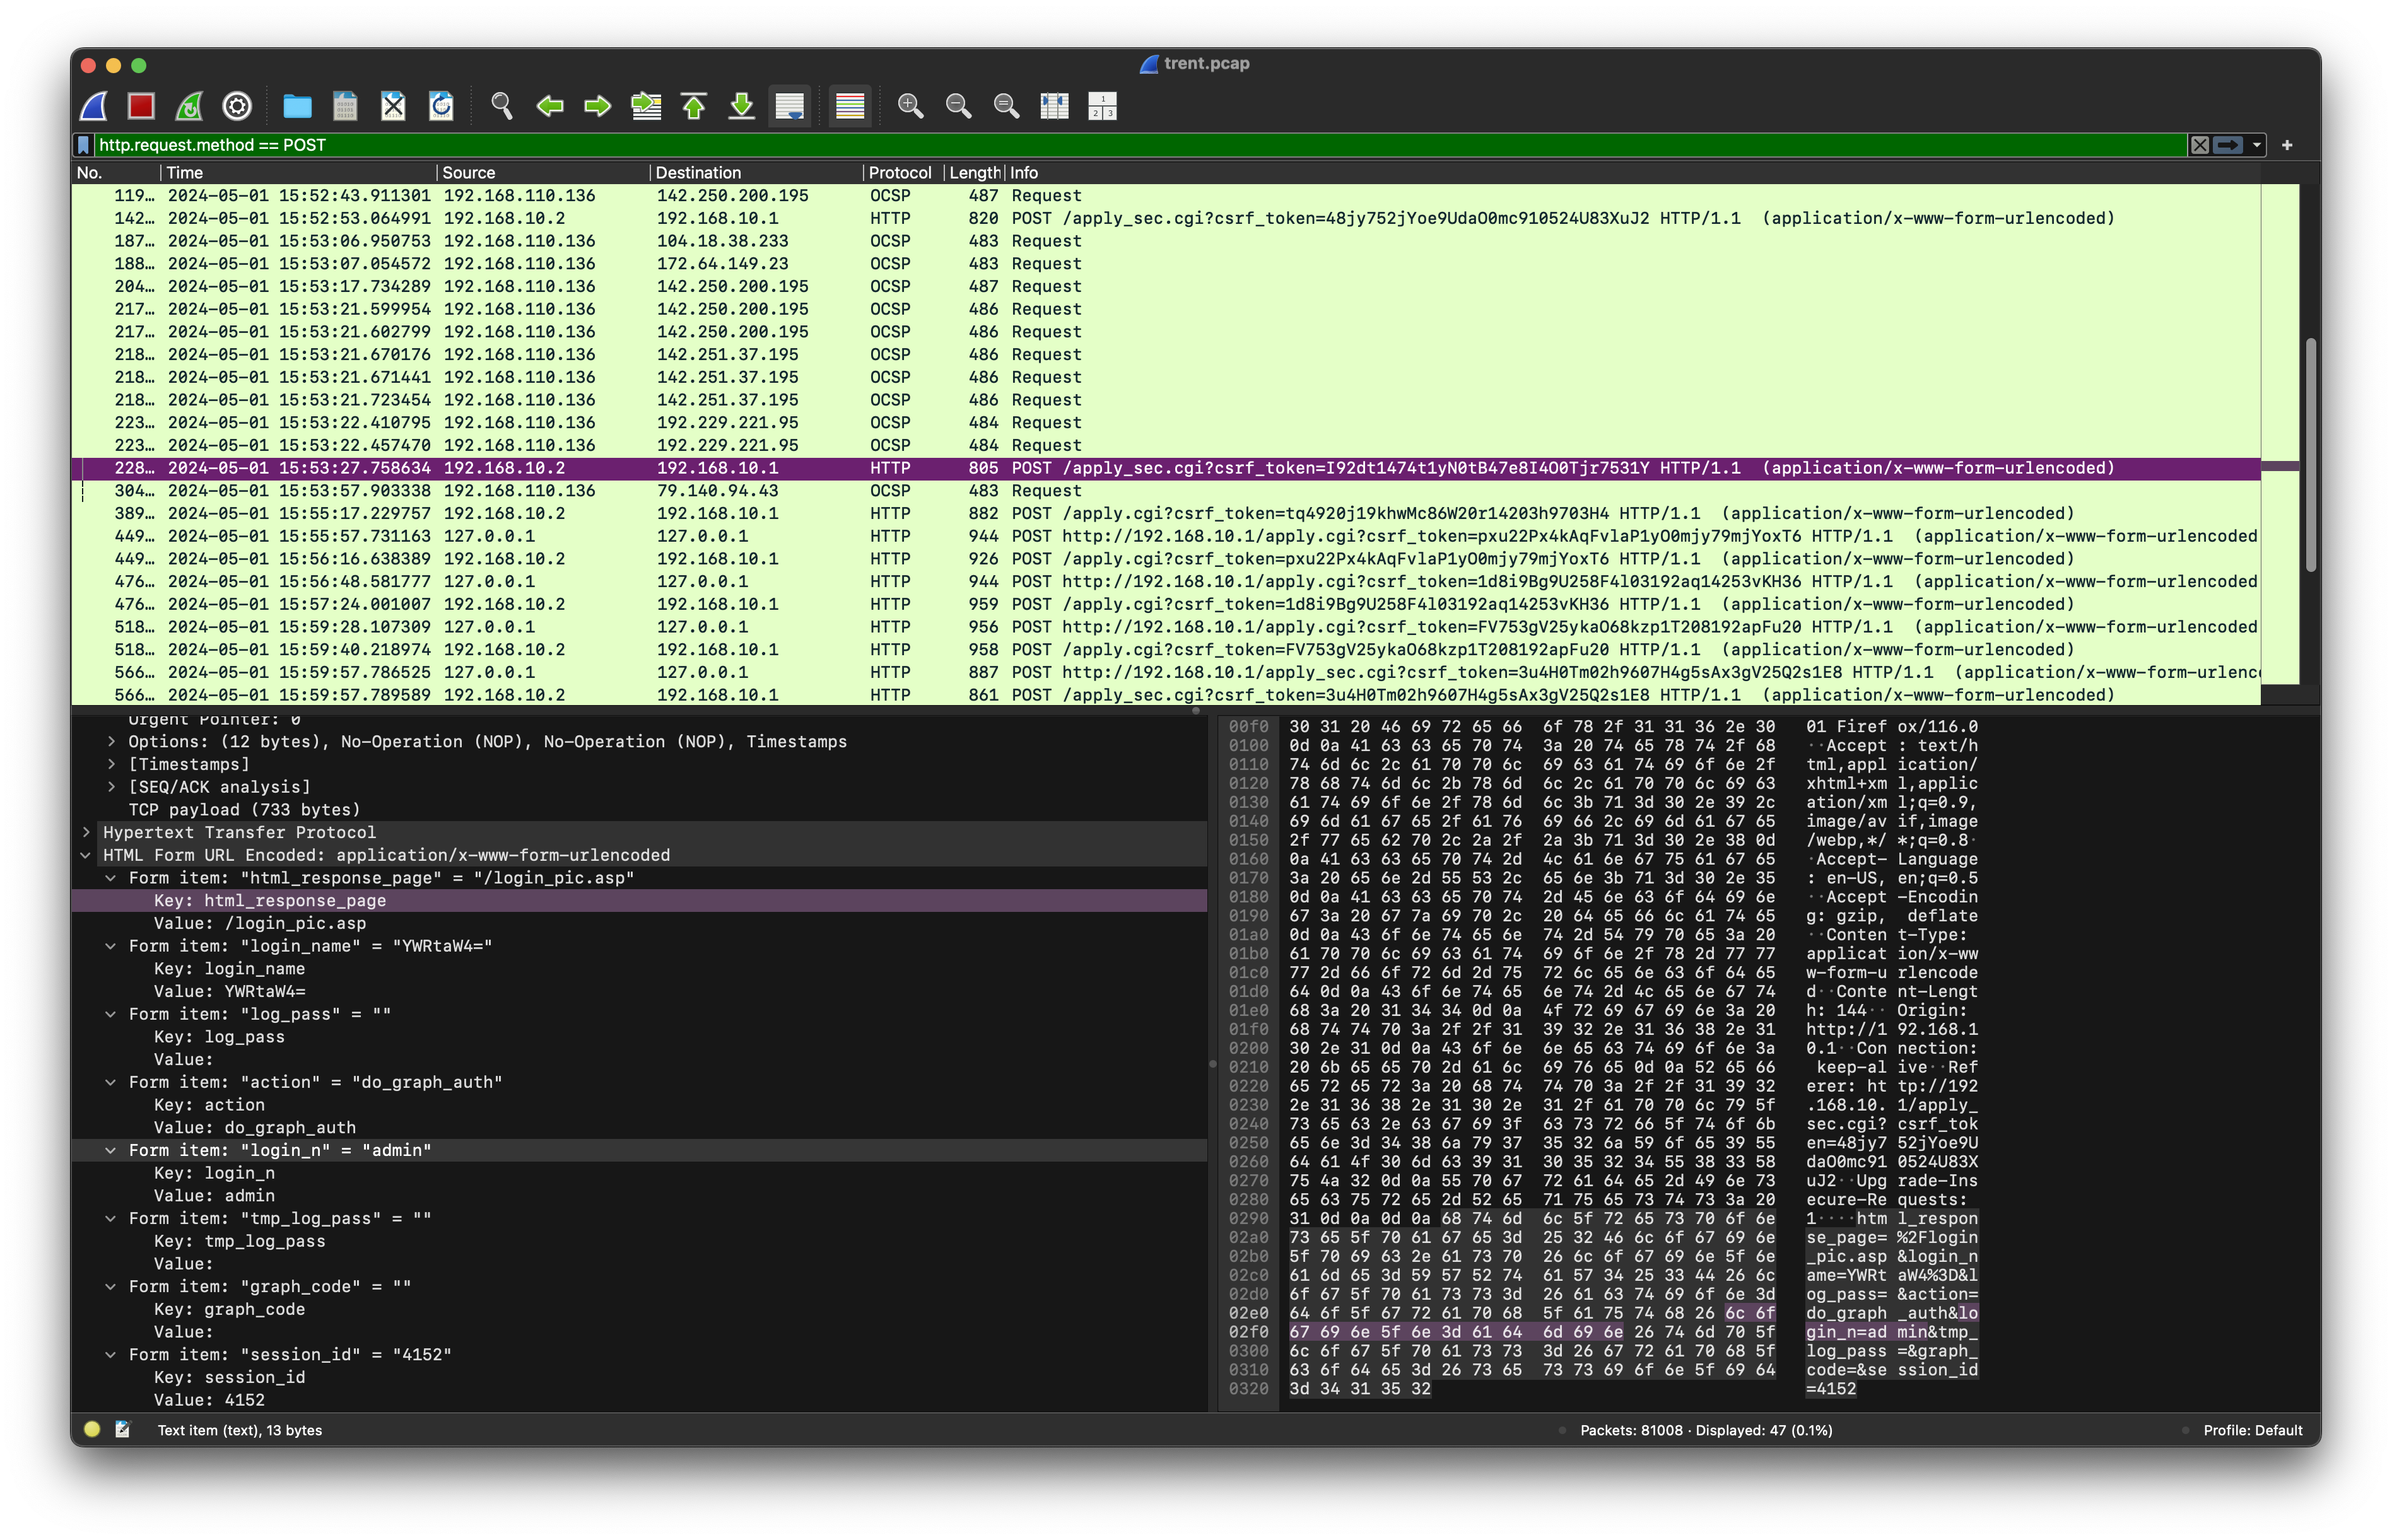
Task: Restart the current capture with green fin icon
Action: 189,106
